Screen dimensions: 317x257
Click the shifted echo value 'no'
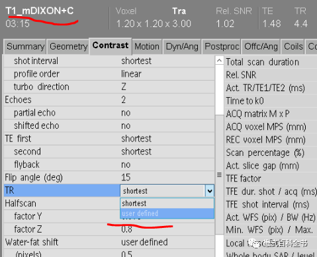126,126
